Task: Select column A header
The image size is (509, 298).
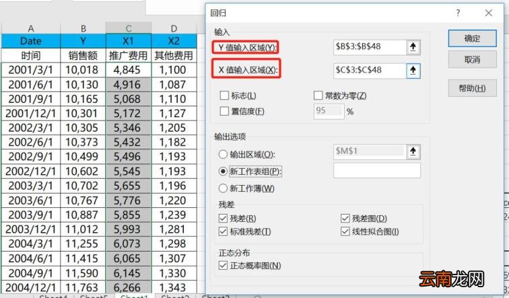Action: (31, 28)
